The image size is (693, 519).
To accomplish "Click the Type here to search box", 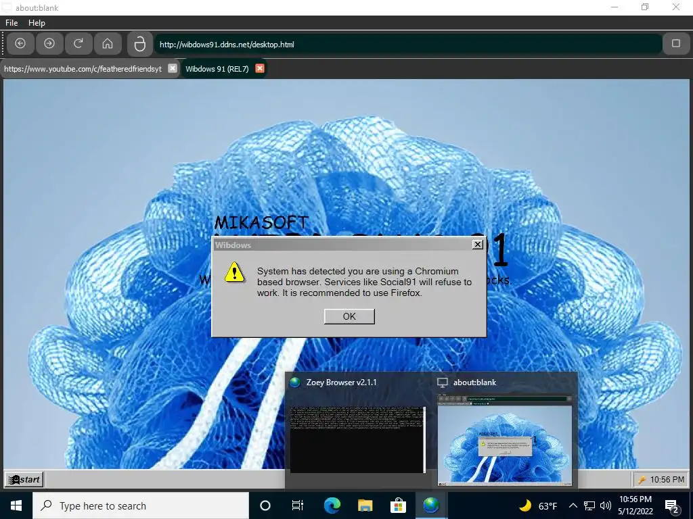I will click(x=141, y=505).
